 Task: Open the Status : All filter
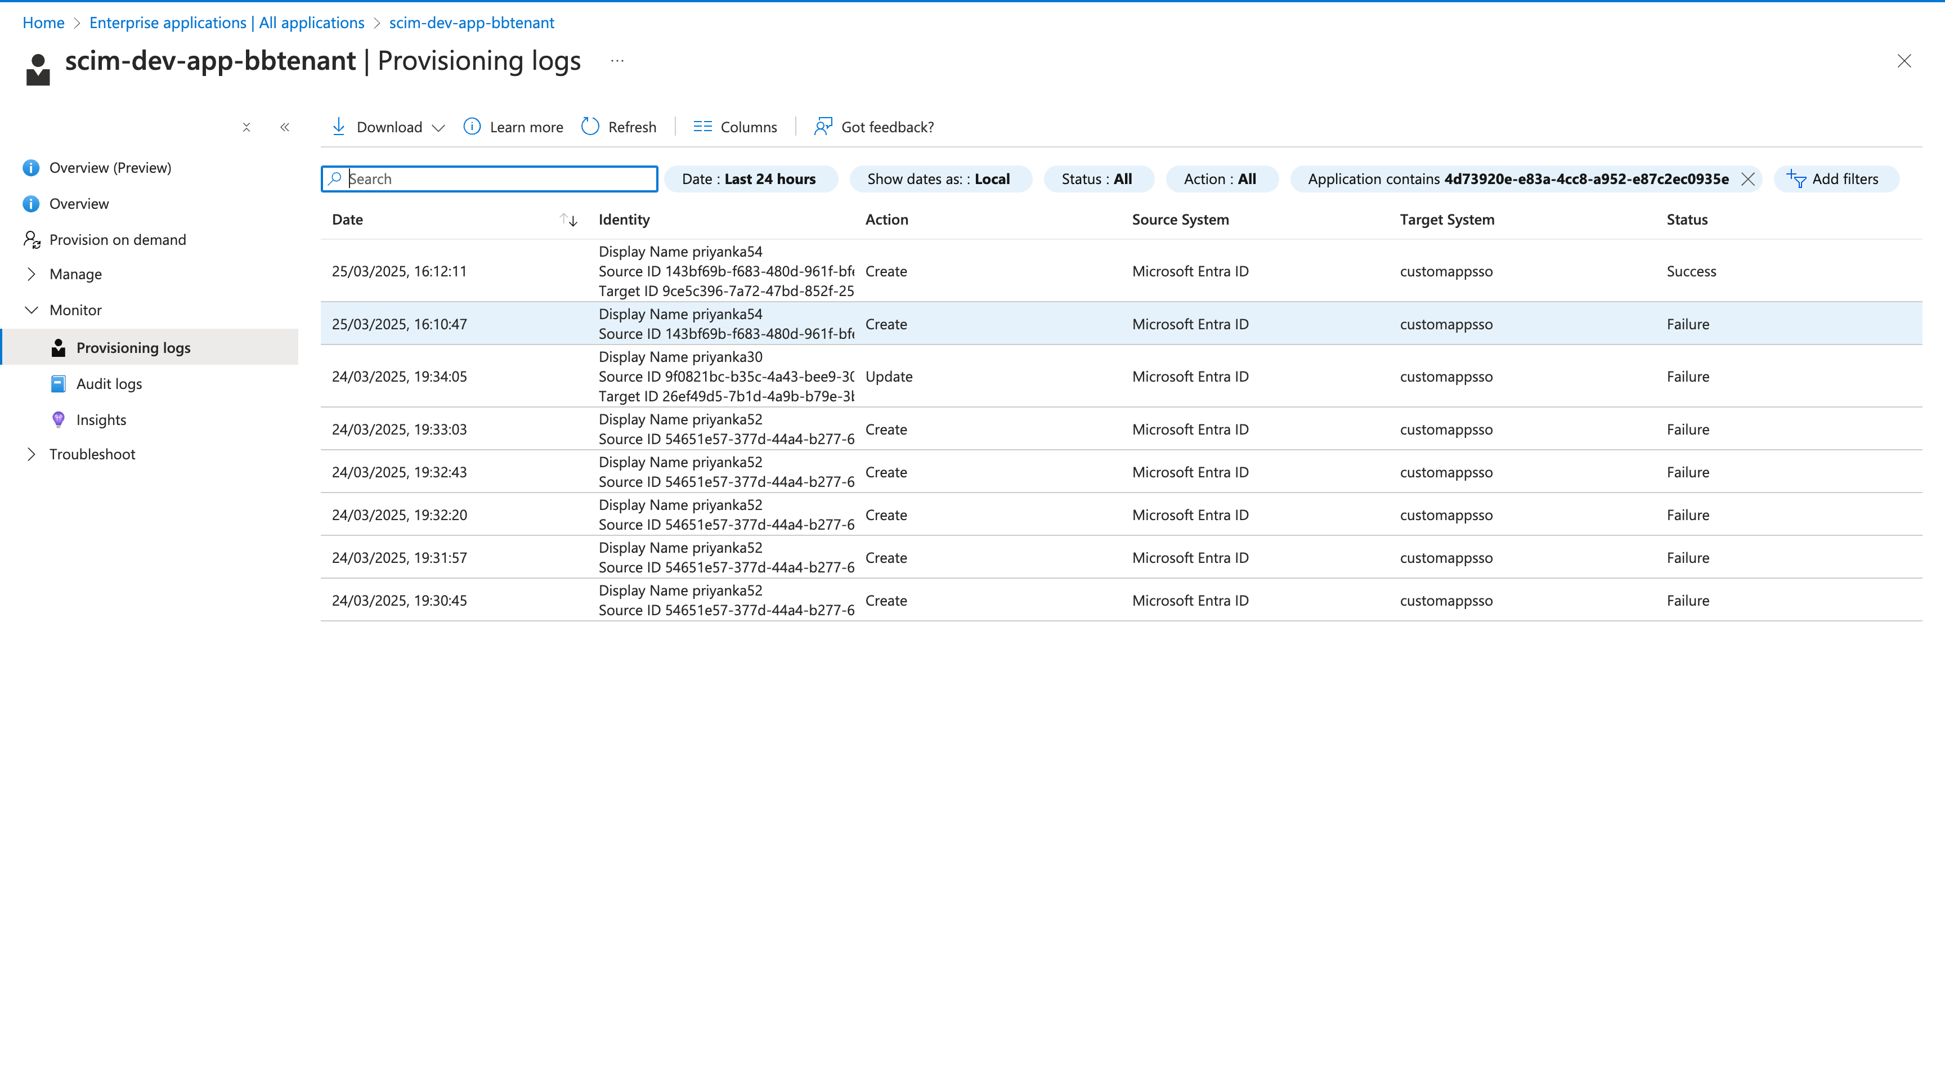[x=1096, y=179]
